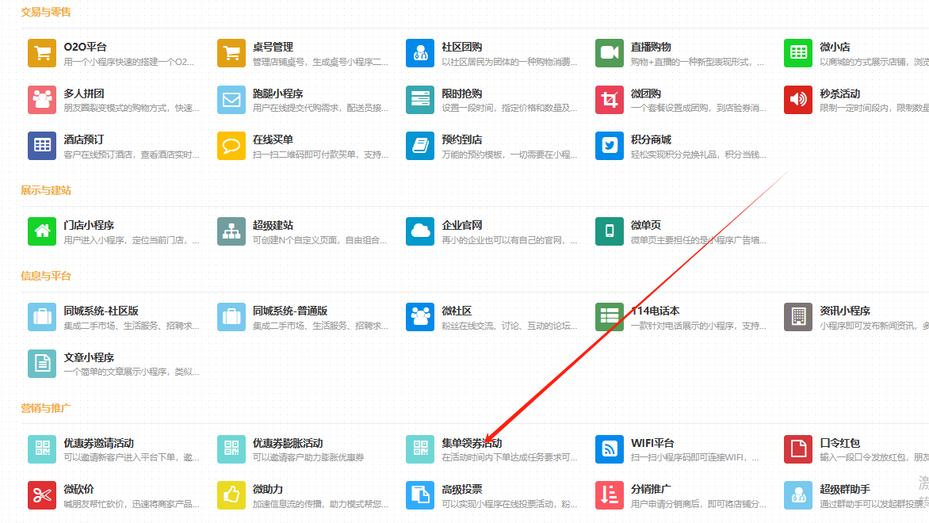Click the 秒杀活动 title text
Viewport: 929px width, 523px height.
pyautogui.click(x=839, y=94)
